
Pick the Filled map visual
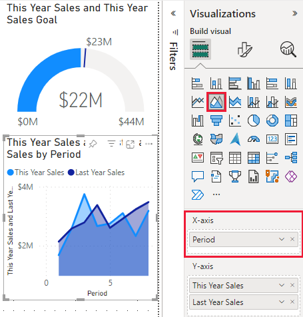[216, 139]
